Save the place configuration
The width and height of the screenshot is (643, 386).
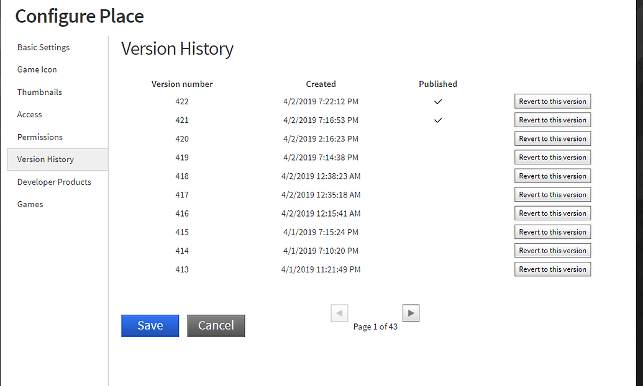point(150,326)
